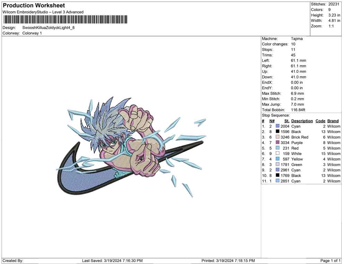Select the Brick Red 3246 swatch
343x264 pixels.
(x=278, y=137)
